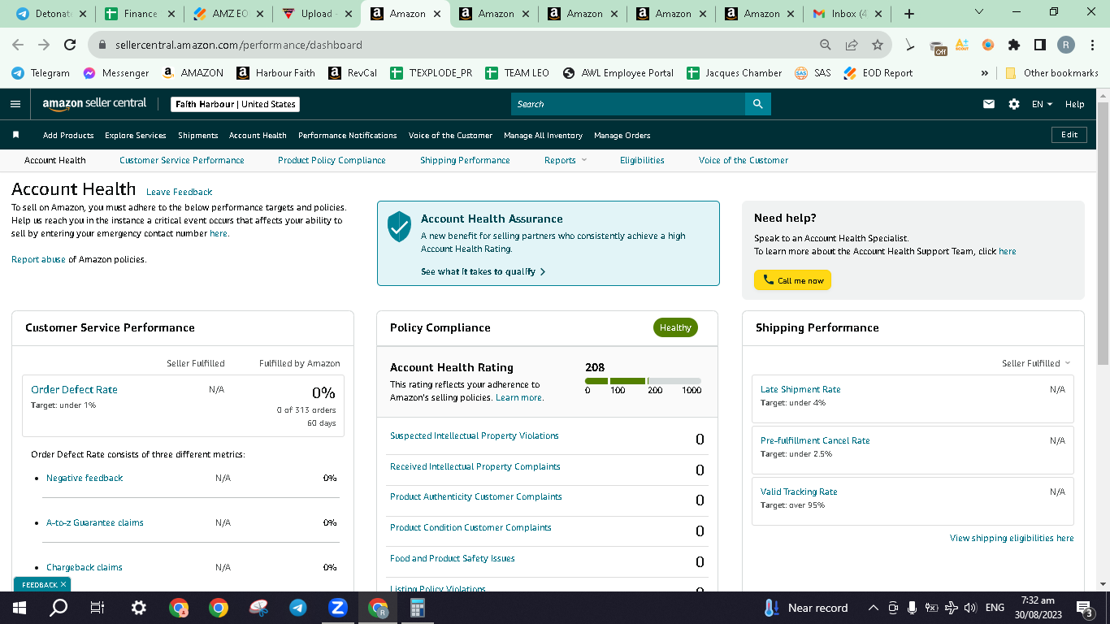
Task: Select the Voice of the Customer sub-tab
Action: pyautogui.click(x=744, y=160)
